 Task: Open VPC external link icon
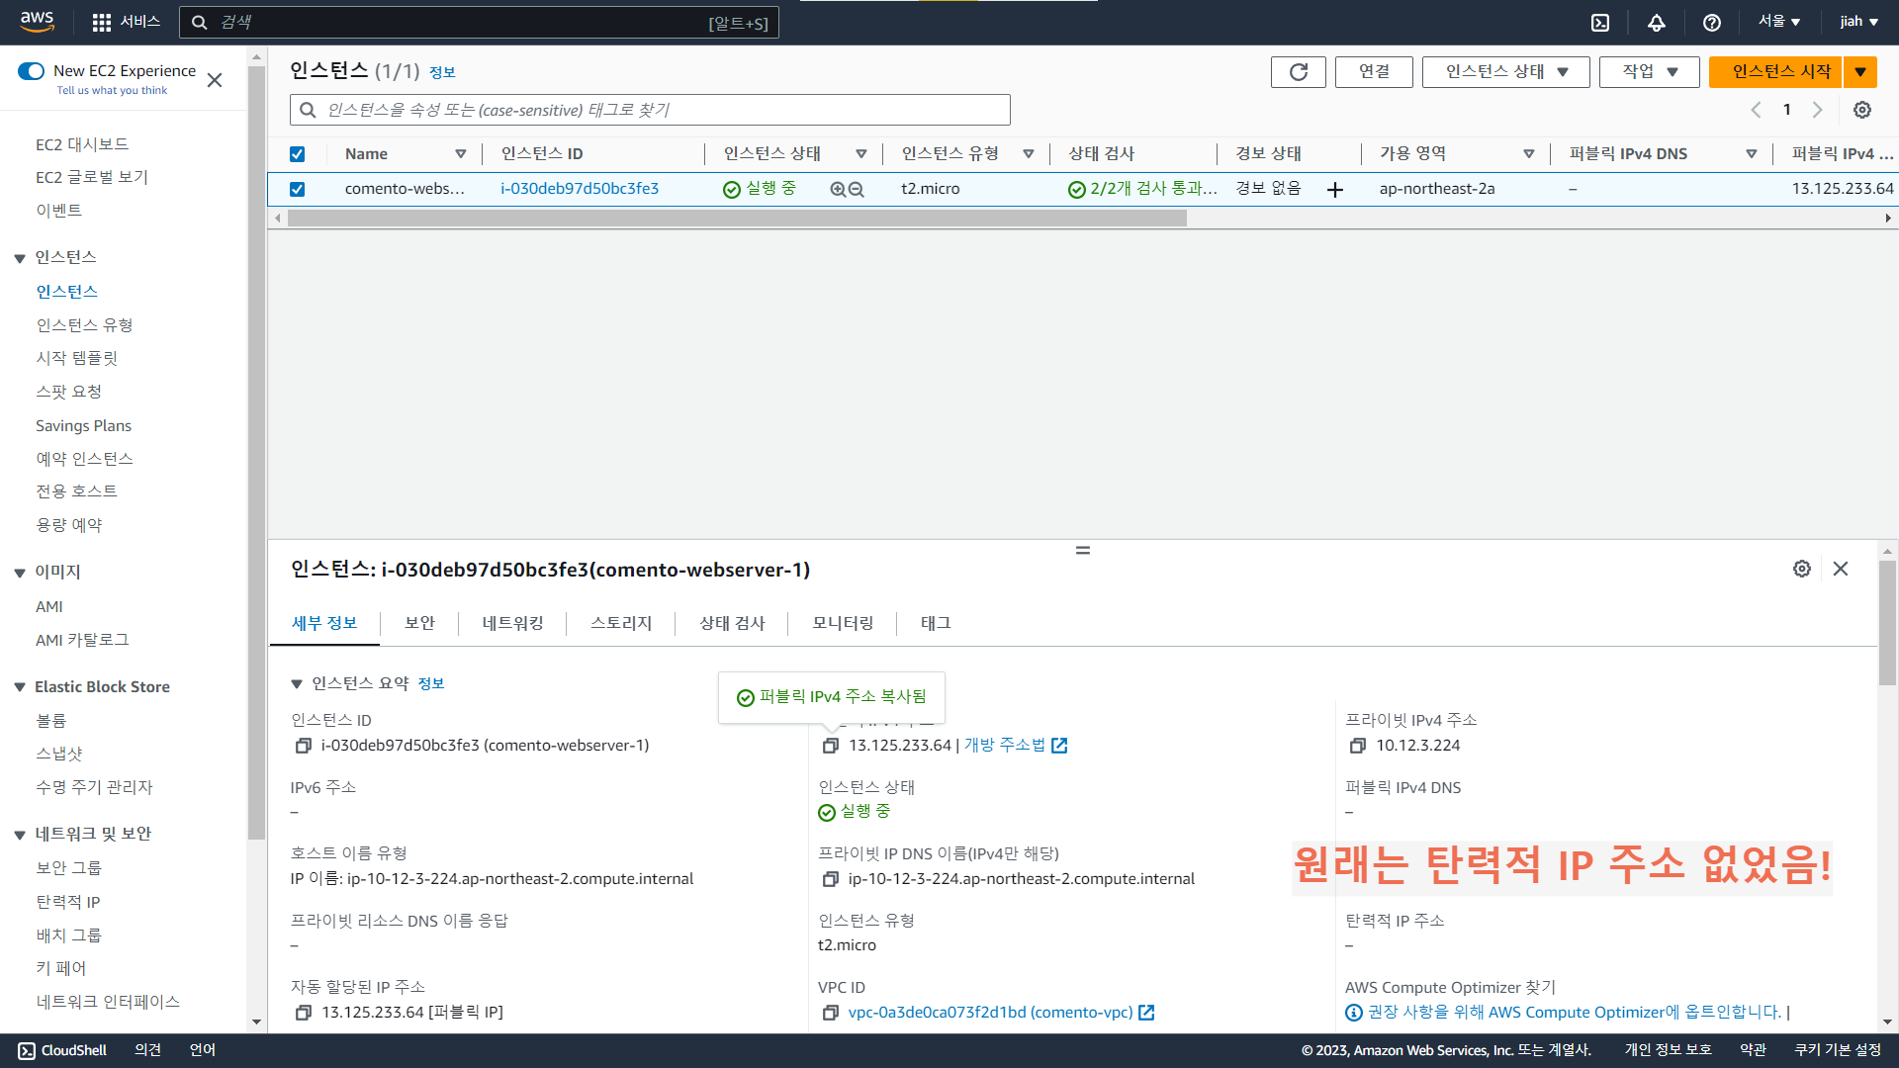(x=1146, y=1013)
